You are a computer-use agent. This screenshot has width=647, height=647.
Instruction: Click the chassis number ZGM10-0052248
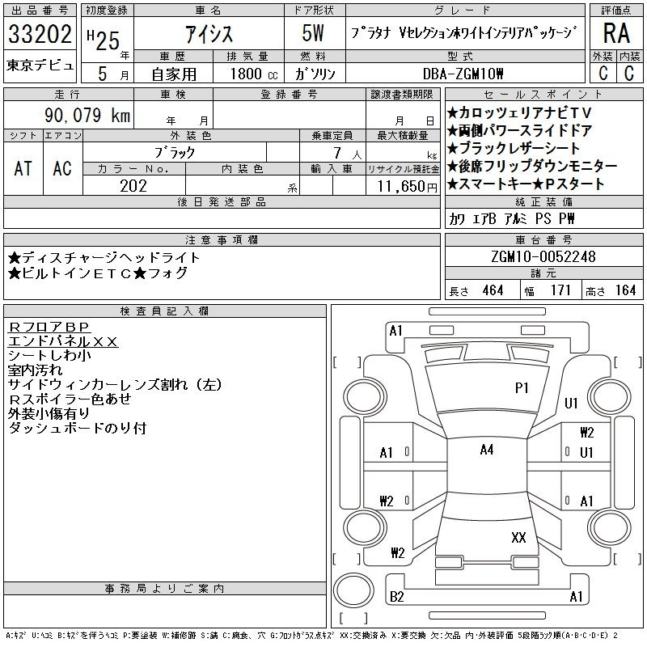tap(543, 256)
